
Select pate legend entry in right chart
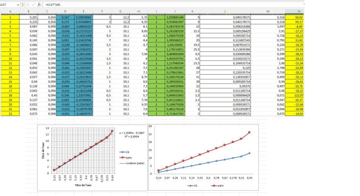[217, 185]
